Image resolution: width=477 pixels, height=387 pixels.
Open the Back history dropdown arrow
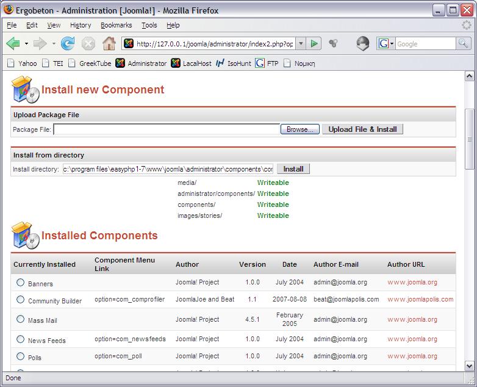(26, 44)
